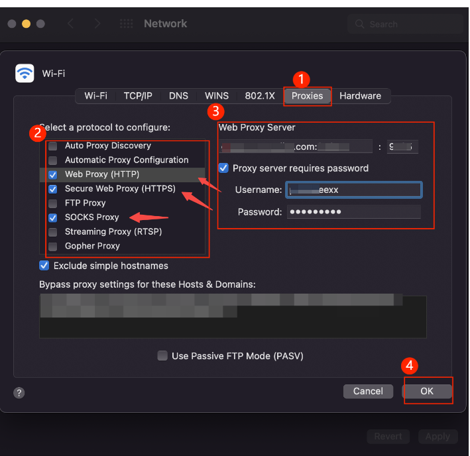Click the forward navigation arrow
Screen dimensions: 470x456
(97, 24)
